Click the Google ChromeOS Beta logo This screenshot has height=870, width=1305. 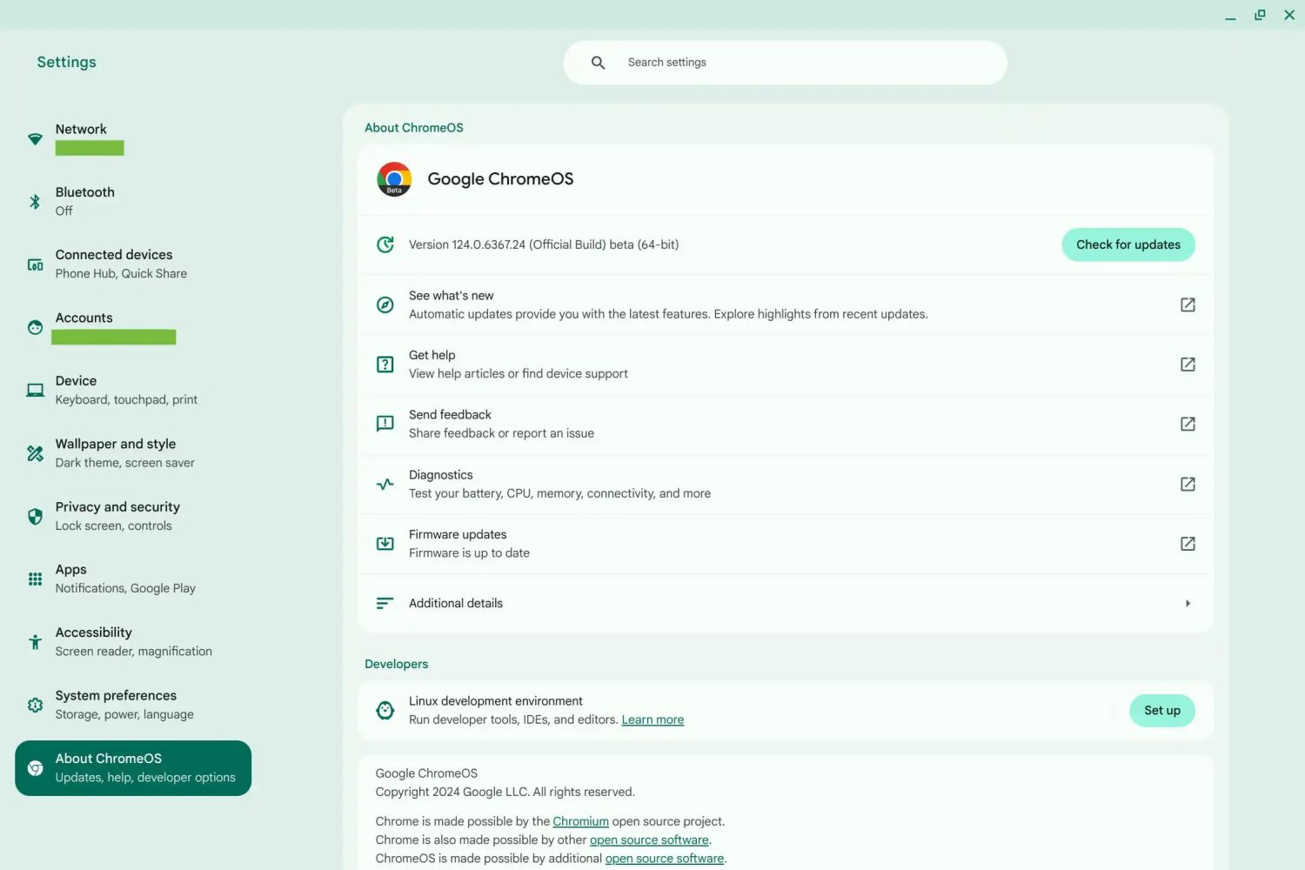click(x=394, y=179)
